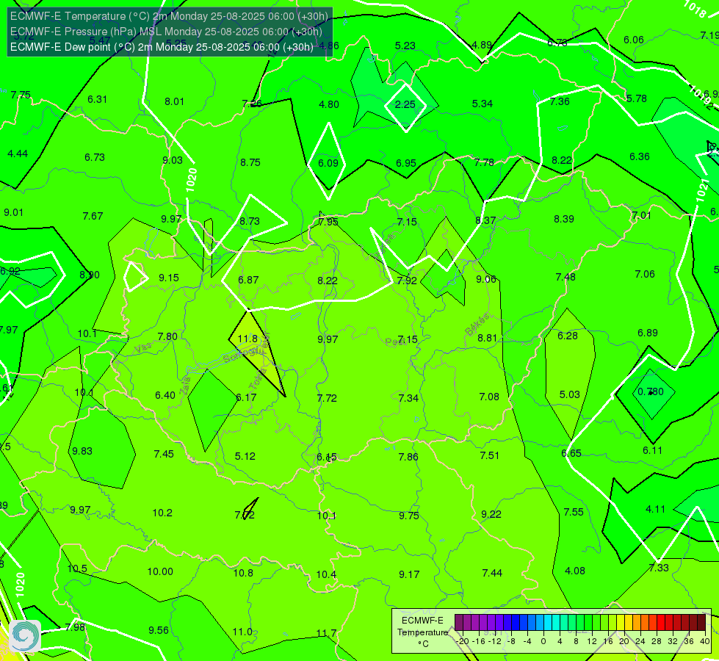
Task: Click the 7.51 value on the map
Action: [x=489, y=455]
